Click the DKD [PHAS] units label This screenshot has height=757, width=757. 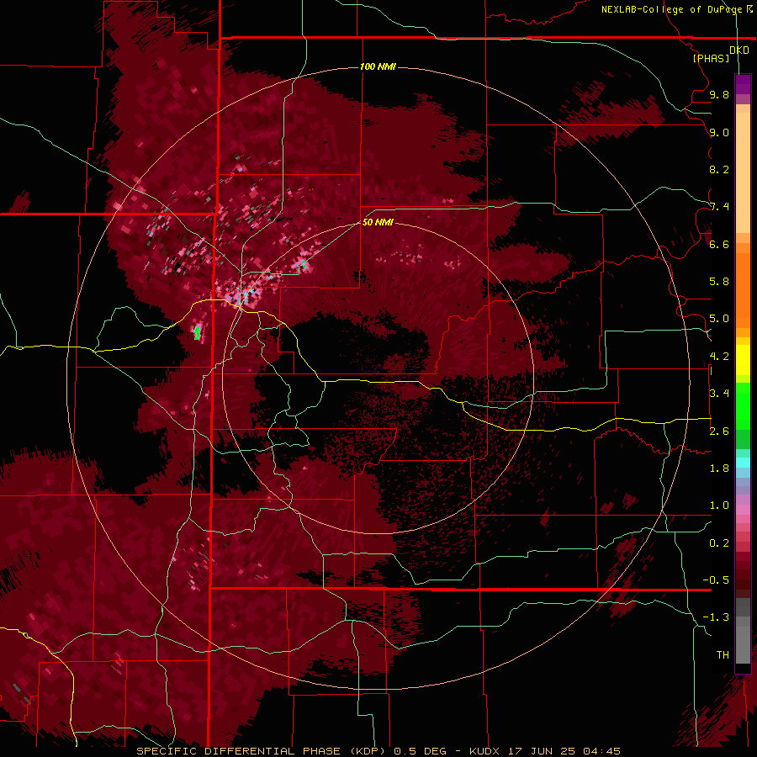(721, 54)
